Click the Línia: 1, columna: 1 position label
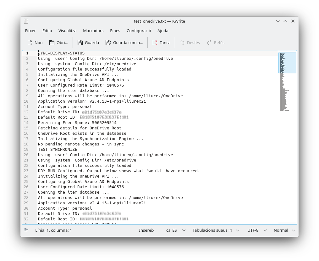Viewport: 319px width, 261px height. [53, 230]
